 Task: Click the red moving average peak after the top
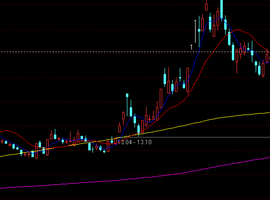coord(238,30)
